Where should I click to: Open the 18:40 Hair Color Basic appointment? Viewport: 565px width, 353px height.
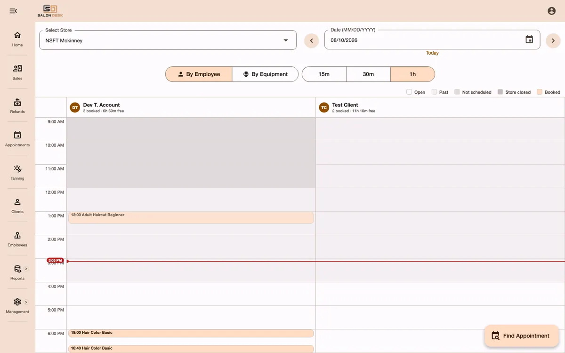191,349
